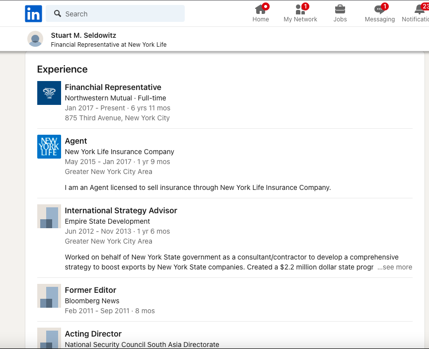Open Former Editor job title
The image size is (429, 349).
coord(90,290)
